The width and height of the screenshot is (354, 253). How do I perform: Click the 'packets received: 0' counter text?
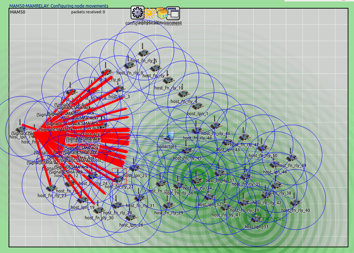[88, 12]
